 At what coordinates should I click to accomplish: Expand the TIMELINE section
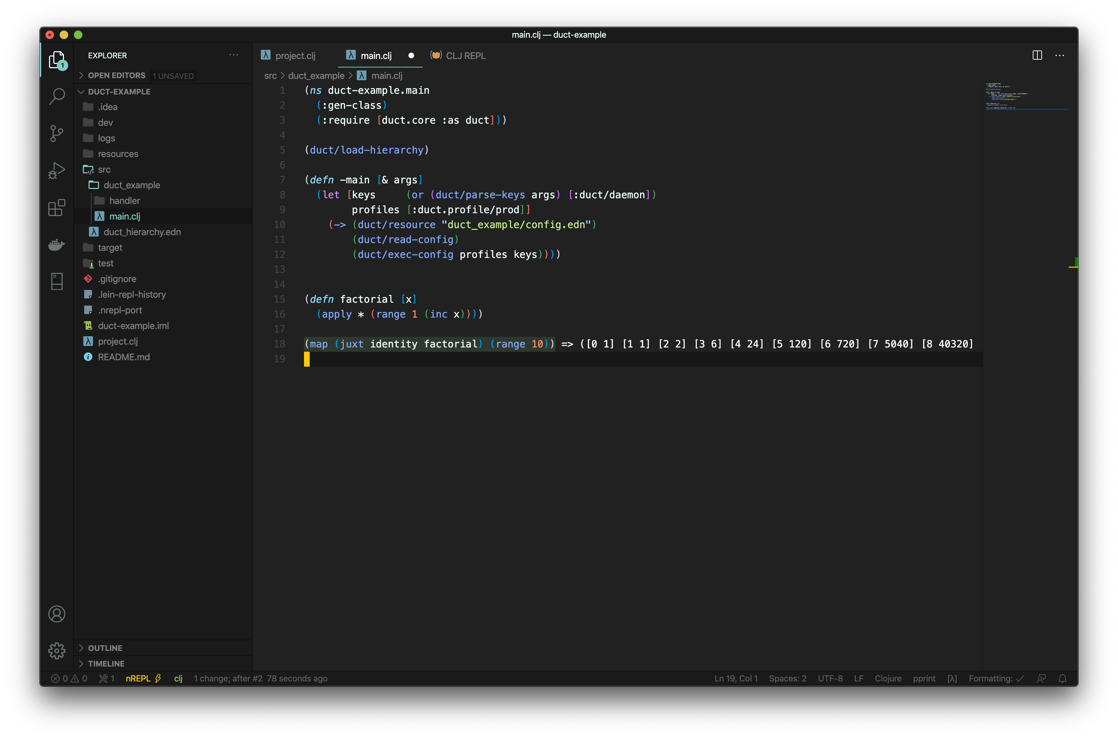coord(106,663)
